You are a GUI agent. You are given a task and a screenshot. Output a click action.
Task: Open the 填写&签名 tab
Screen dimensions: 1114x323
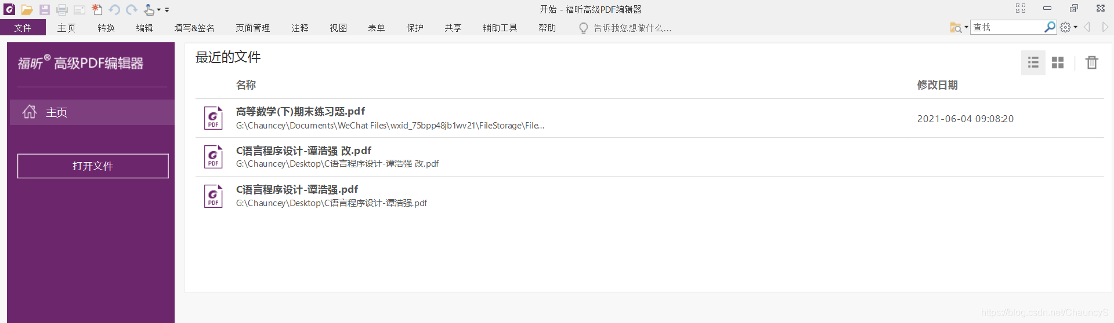[x=194, y=28]
